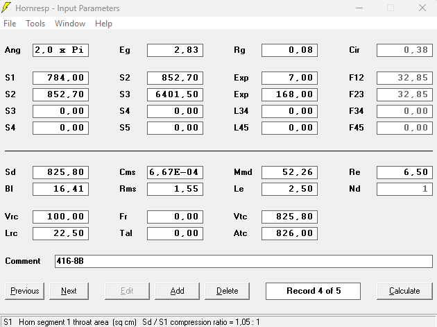Click the 'Nd' label

pos(354,189)
